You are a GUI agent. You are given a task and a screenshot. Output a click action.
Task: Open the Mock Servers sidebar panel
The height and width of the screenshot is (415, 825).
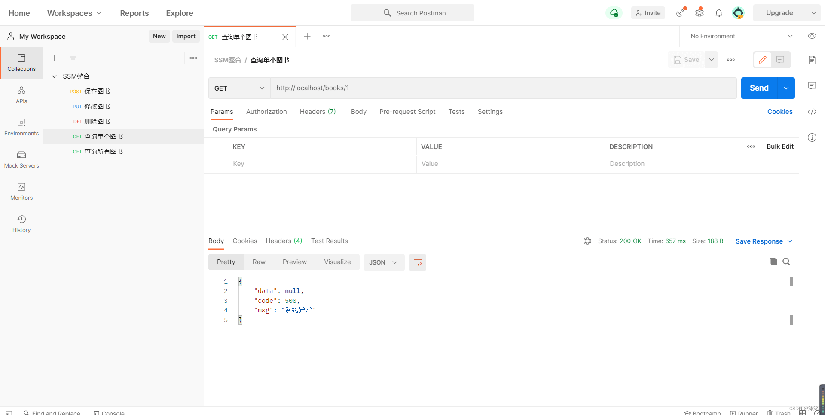(x=21, y=159)
